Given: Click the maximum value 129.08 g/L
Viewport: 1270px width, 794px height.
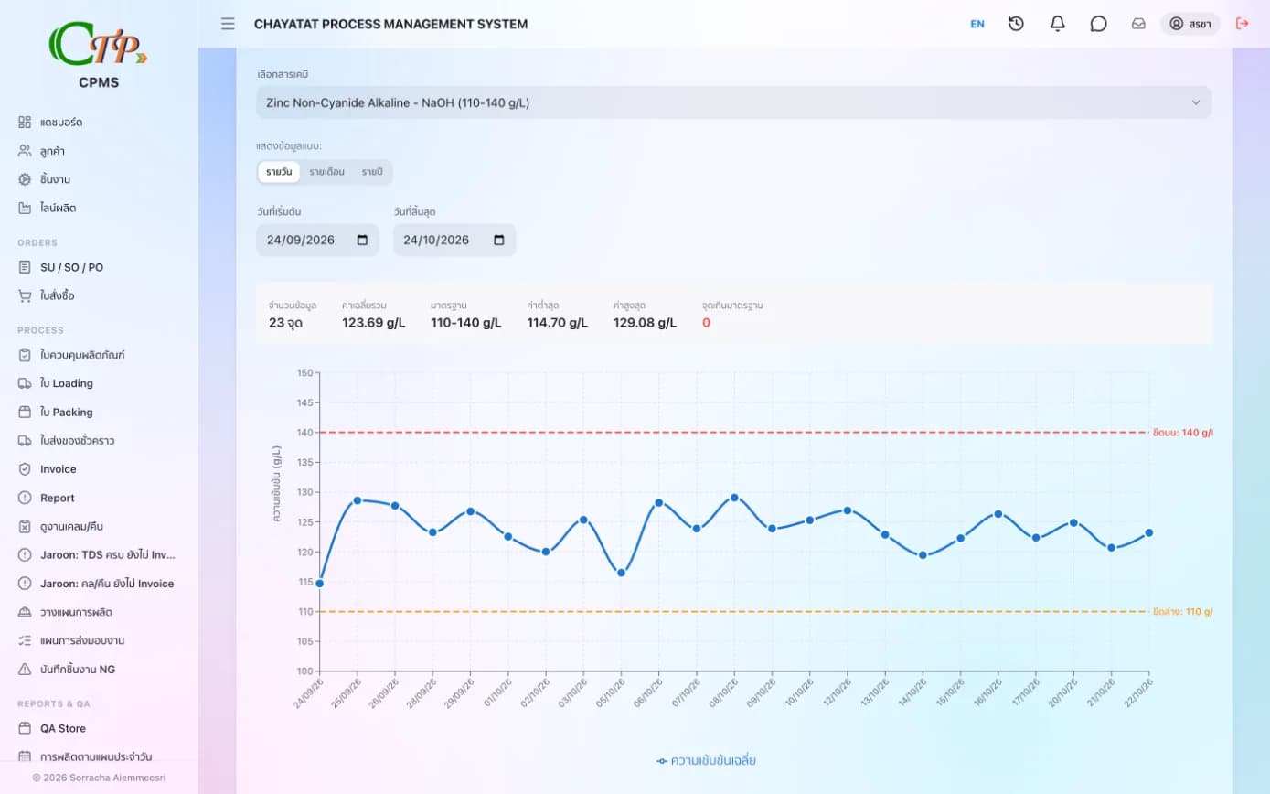Looking at the screenshot, I should (645, 323).
